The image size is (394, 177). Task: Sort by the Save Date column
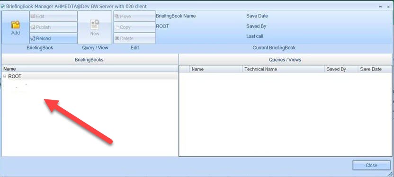click(x=375, y=69)
